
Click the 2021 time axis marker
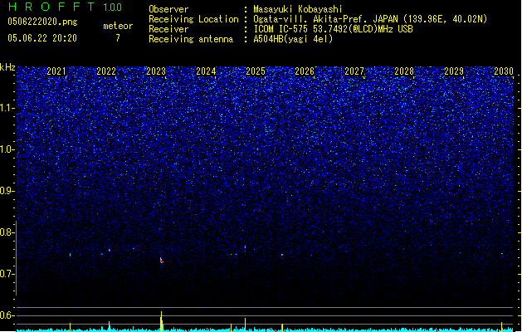56,71
